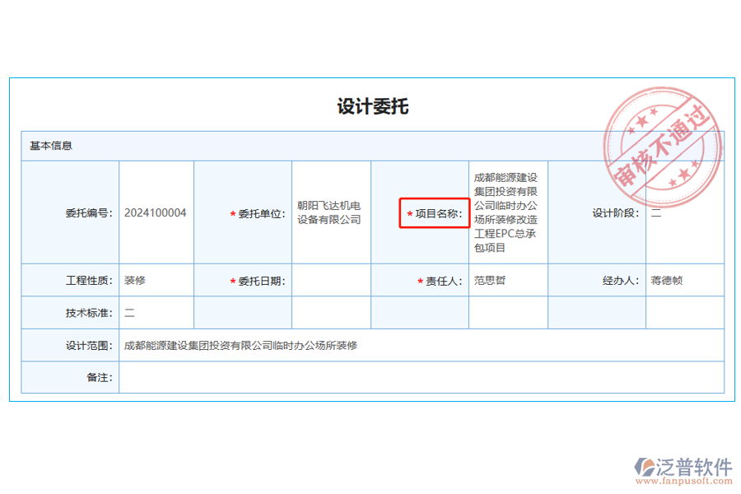This screenshot has height=494, width=741.
Task: Click the 项目名称 red required asterisk
Action: (x=412, y=213)
